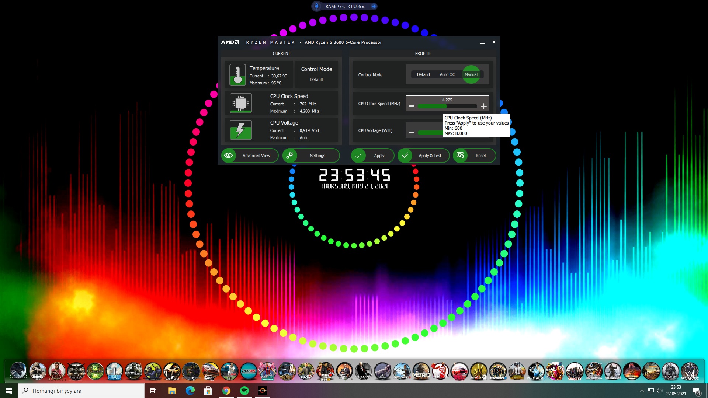Open NBA 2K21 from the dock
The image size is (708, 398).
440,371
